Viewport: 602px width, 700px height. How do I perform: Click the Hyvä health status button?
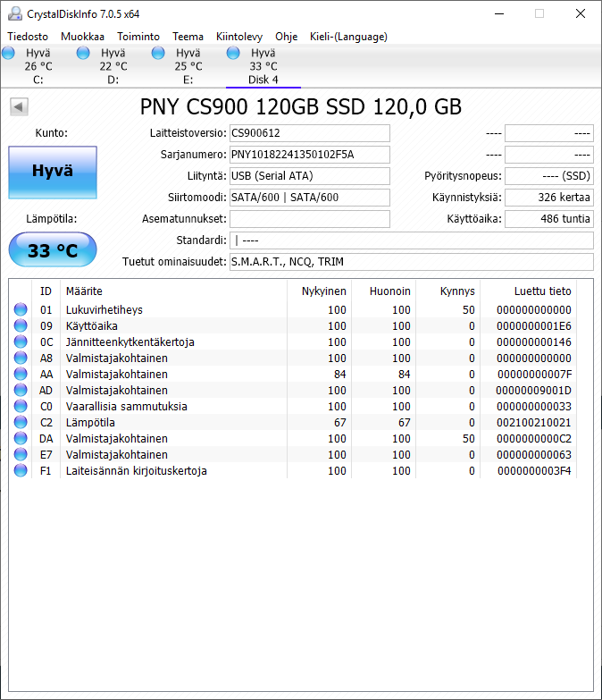point(53,173)
